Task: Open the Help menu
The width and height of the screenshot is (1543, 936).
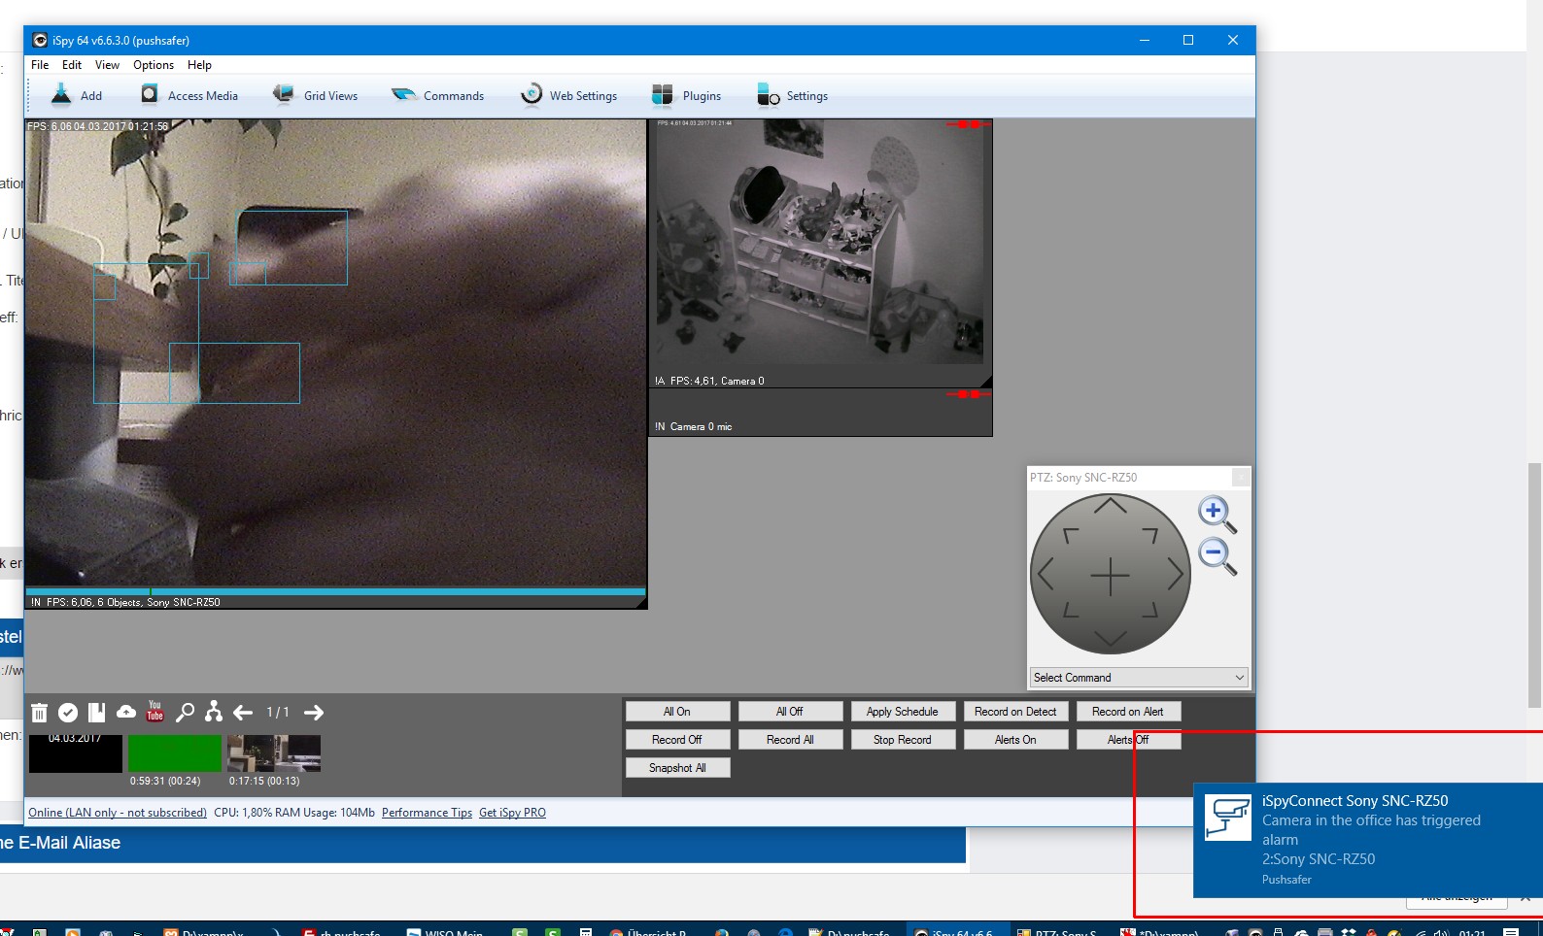Action: [x=199, y=65]
